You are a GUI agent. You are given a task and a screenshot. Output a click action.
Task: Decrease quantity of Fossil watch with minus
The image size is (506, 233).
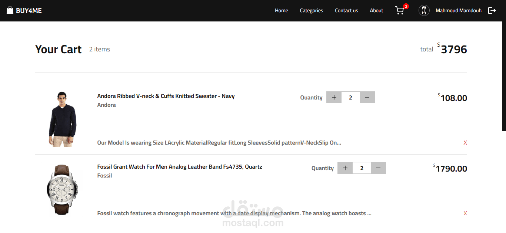[x=378, y=168]
